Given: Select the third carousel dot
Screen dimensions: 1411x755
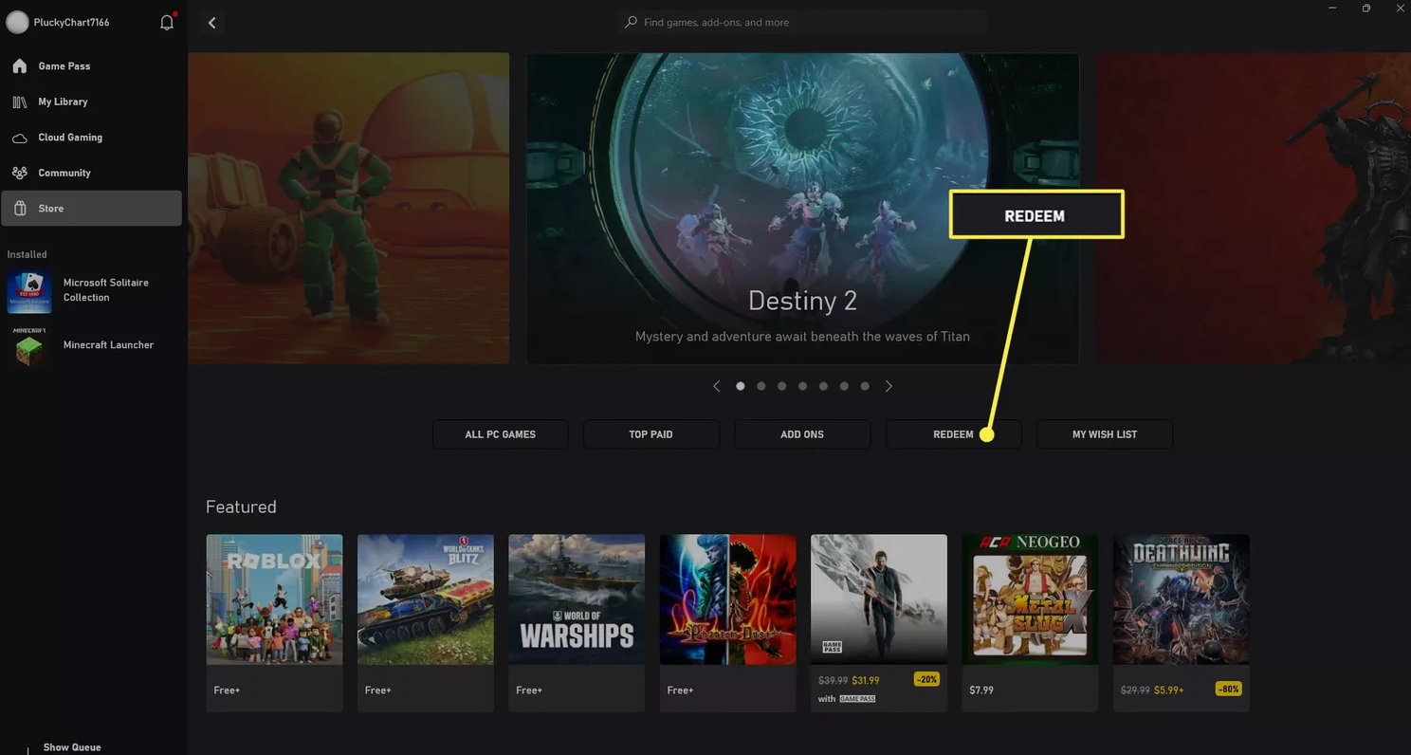Looking at the screenshot, I should coord(782,386).
